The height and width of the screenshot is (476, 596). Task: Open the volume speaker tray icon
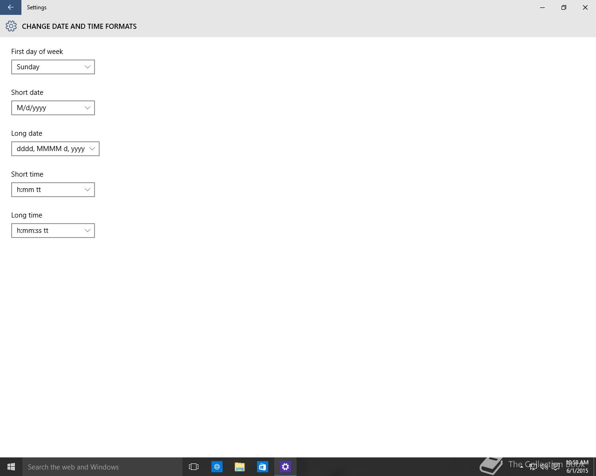[x=544, y=467]
